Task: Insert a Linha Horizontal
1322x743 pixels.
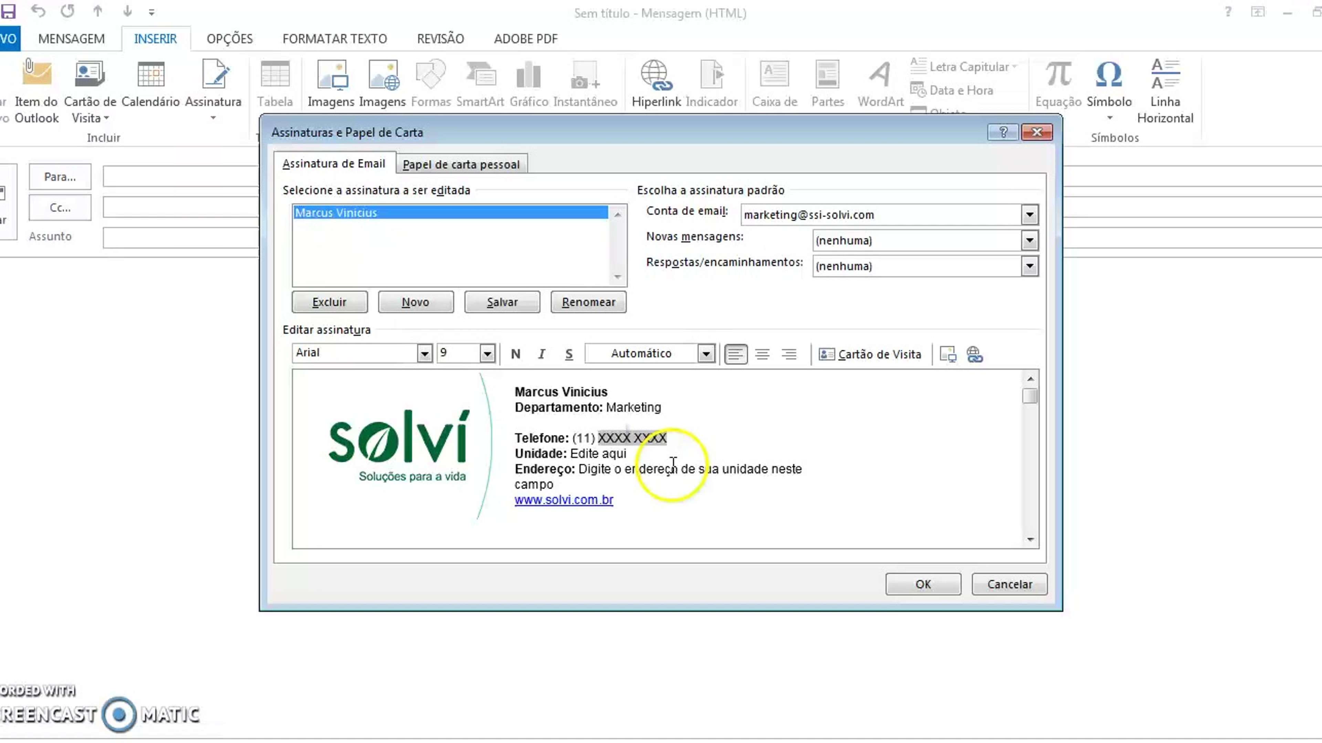Action: [x=1165, y=92]
